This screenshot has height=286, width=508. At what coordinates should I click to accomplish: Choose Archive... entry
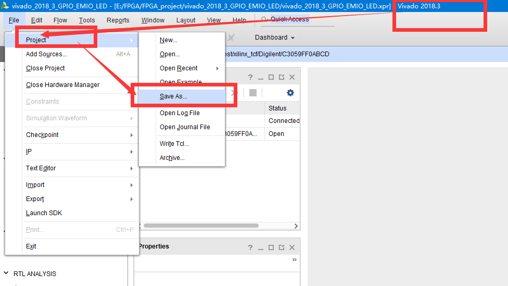click(x=182, y=158)
